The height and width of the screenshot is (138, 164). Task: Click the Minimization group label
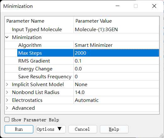click(27, 37)
